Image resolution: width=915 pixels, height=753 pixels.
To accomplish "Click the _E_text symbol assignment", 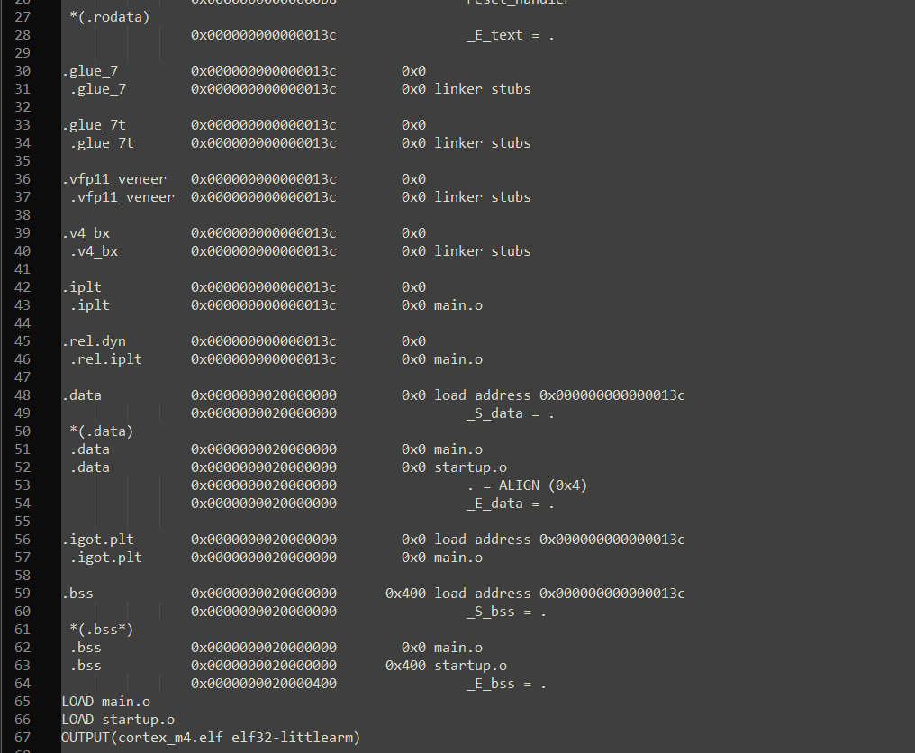I will (x=510, y=35).
